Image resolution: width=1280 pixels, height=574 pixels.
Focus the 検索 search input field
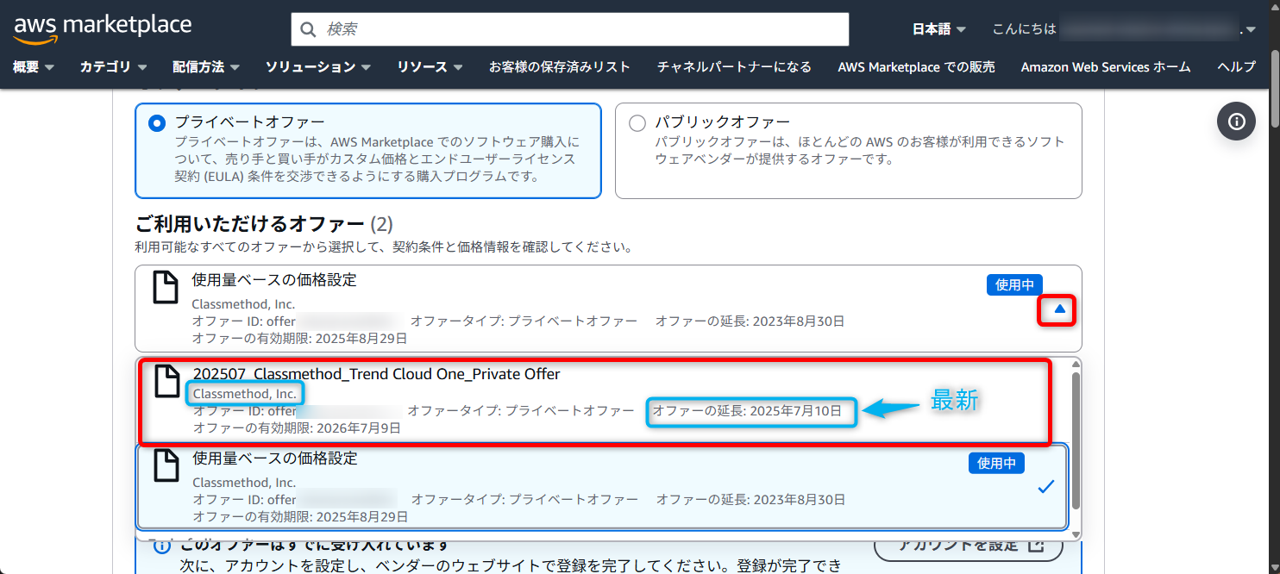(569, 29)
